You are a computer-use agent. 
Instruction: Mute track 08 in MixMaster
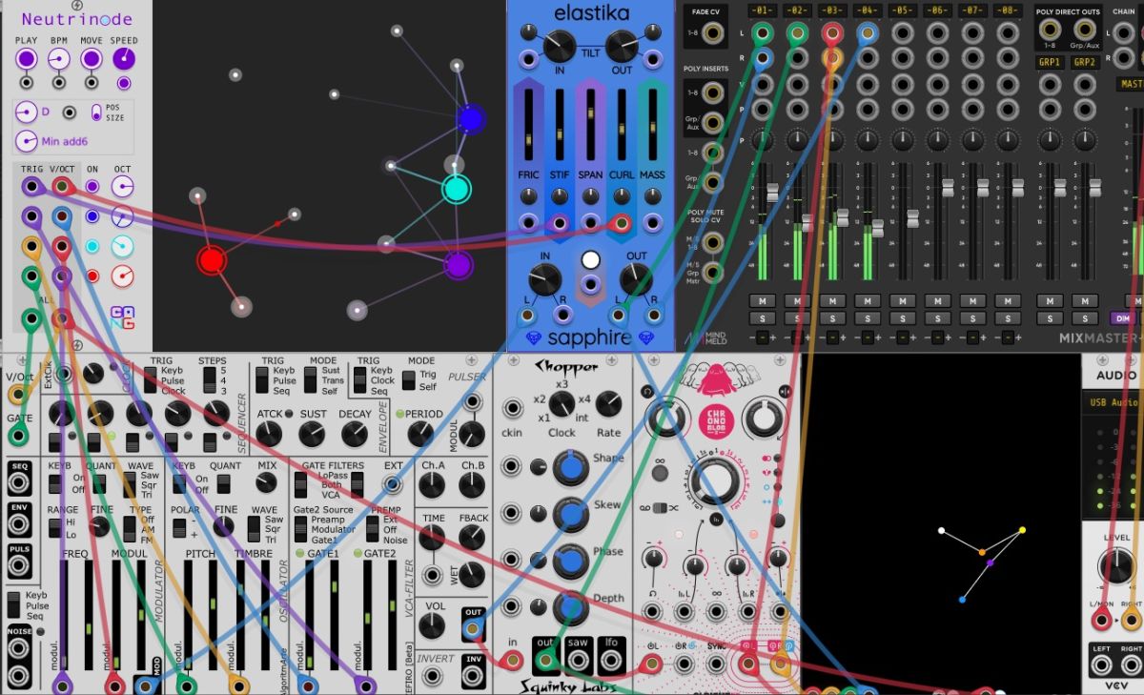click(x=1007, y=301)
